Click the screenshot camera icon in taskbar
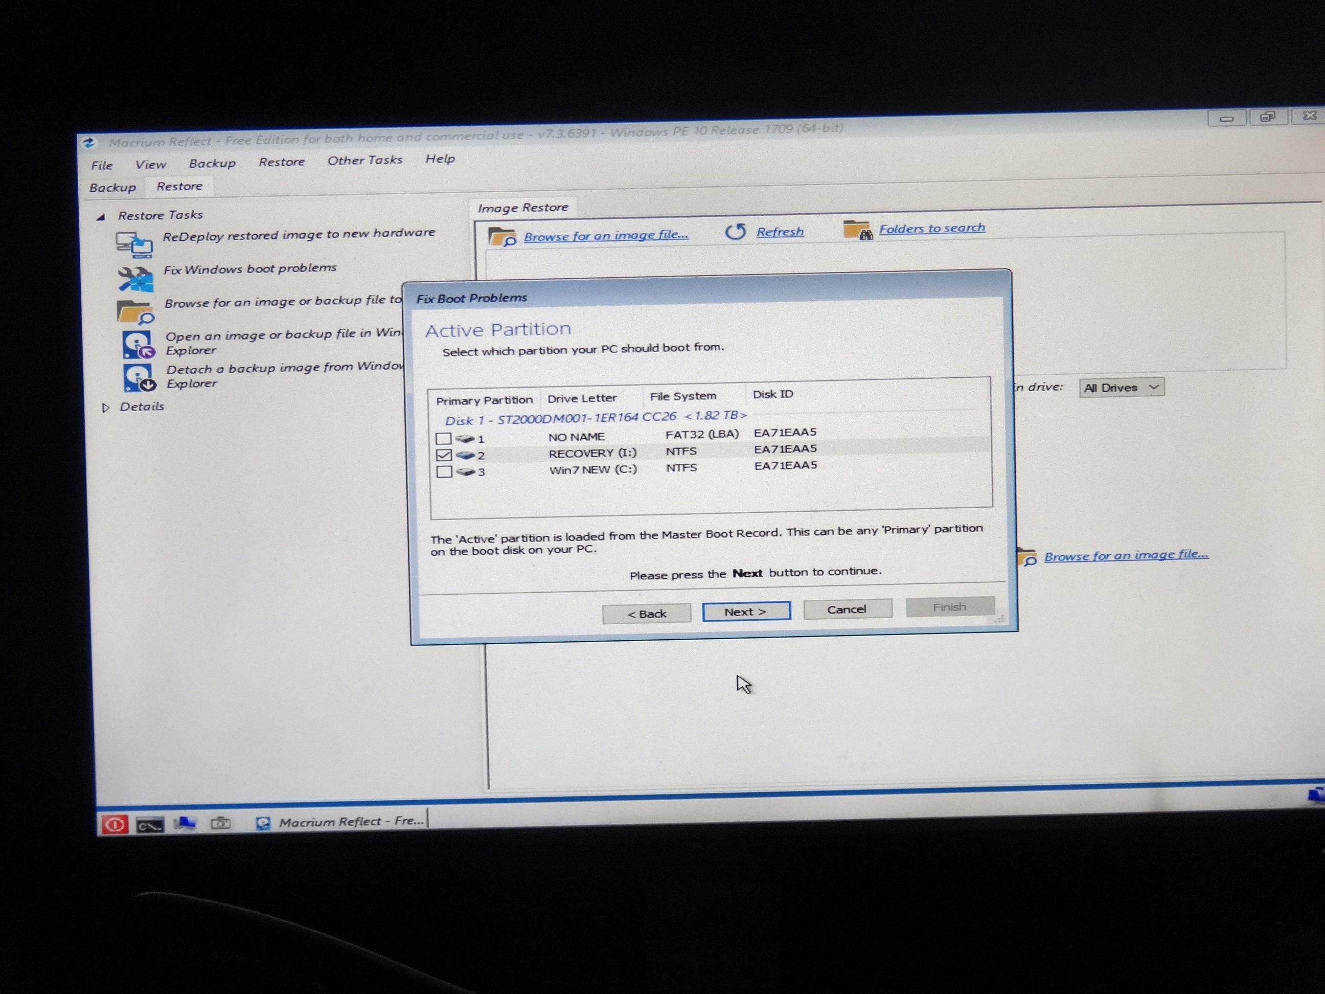Screen dimensions: 1325x994 (220, 823)
